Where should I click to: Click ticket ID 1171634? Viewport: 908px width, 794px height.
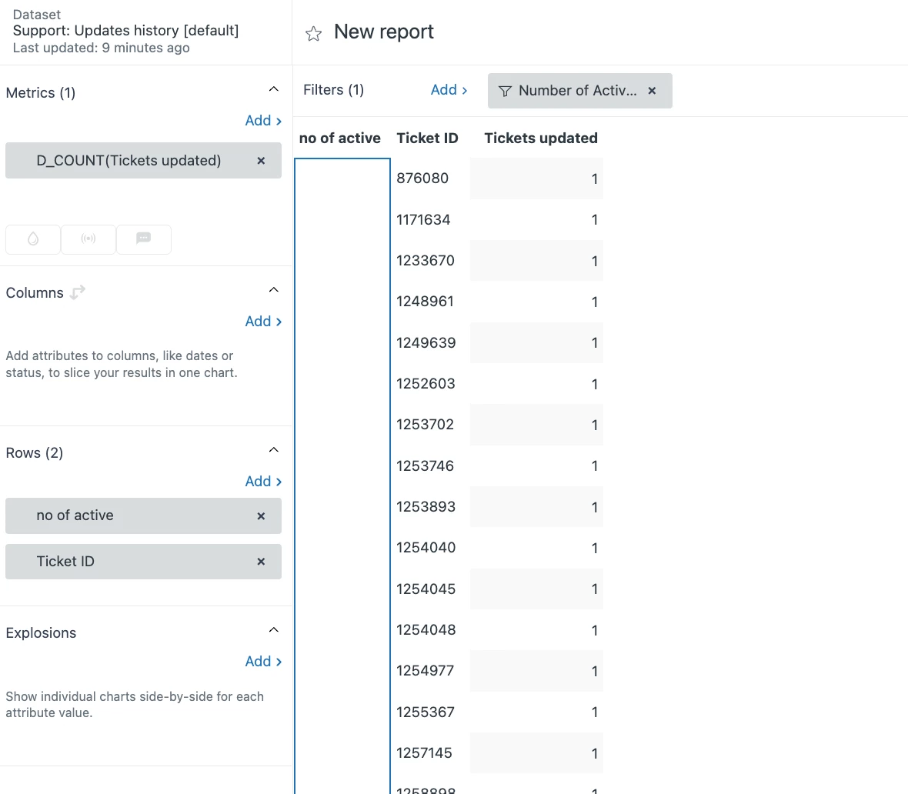423,219
